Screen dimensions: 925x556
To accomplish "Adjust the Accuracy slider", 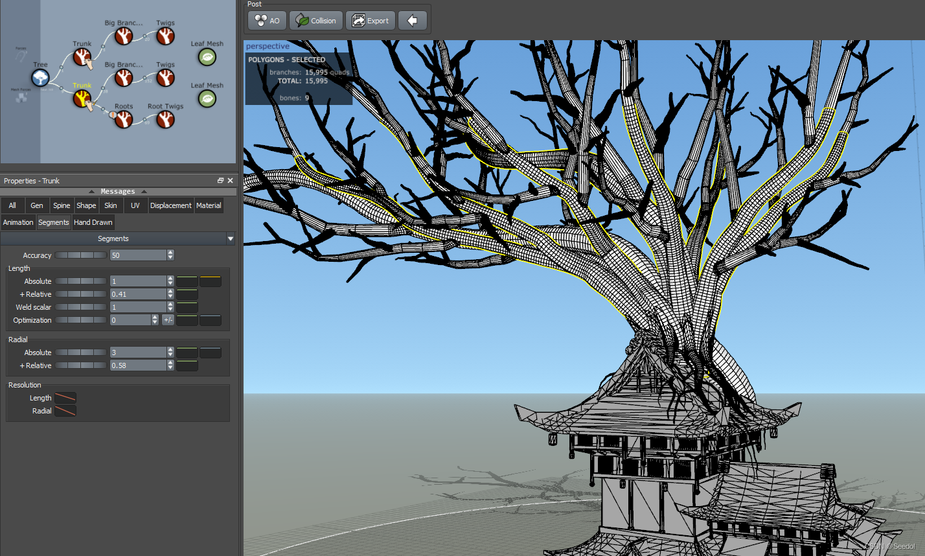I will 80,255.
